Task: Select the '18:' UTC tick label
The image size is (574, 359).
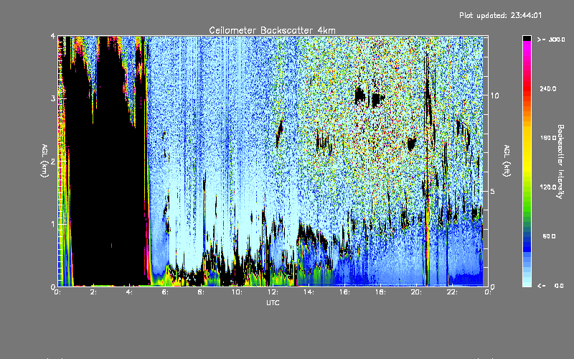Action: coord(380,292)
